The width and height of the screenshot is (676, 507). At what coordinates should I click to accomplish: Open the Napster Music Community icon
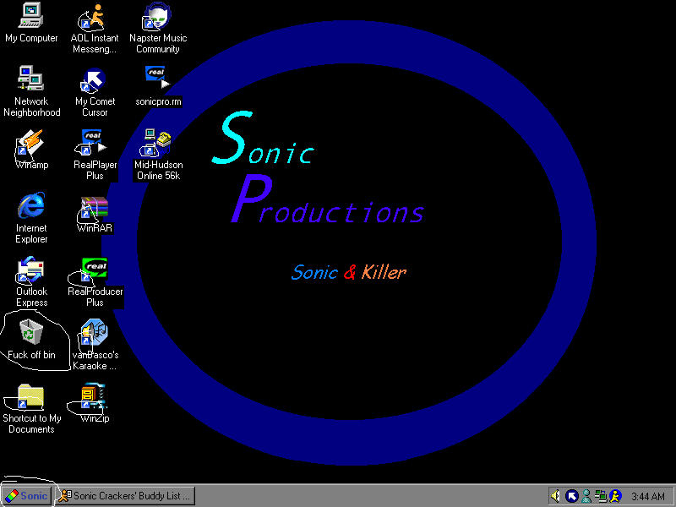[x=157, y=17]
